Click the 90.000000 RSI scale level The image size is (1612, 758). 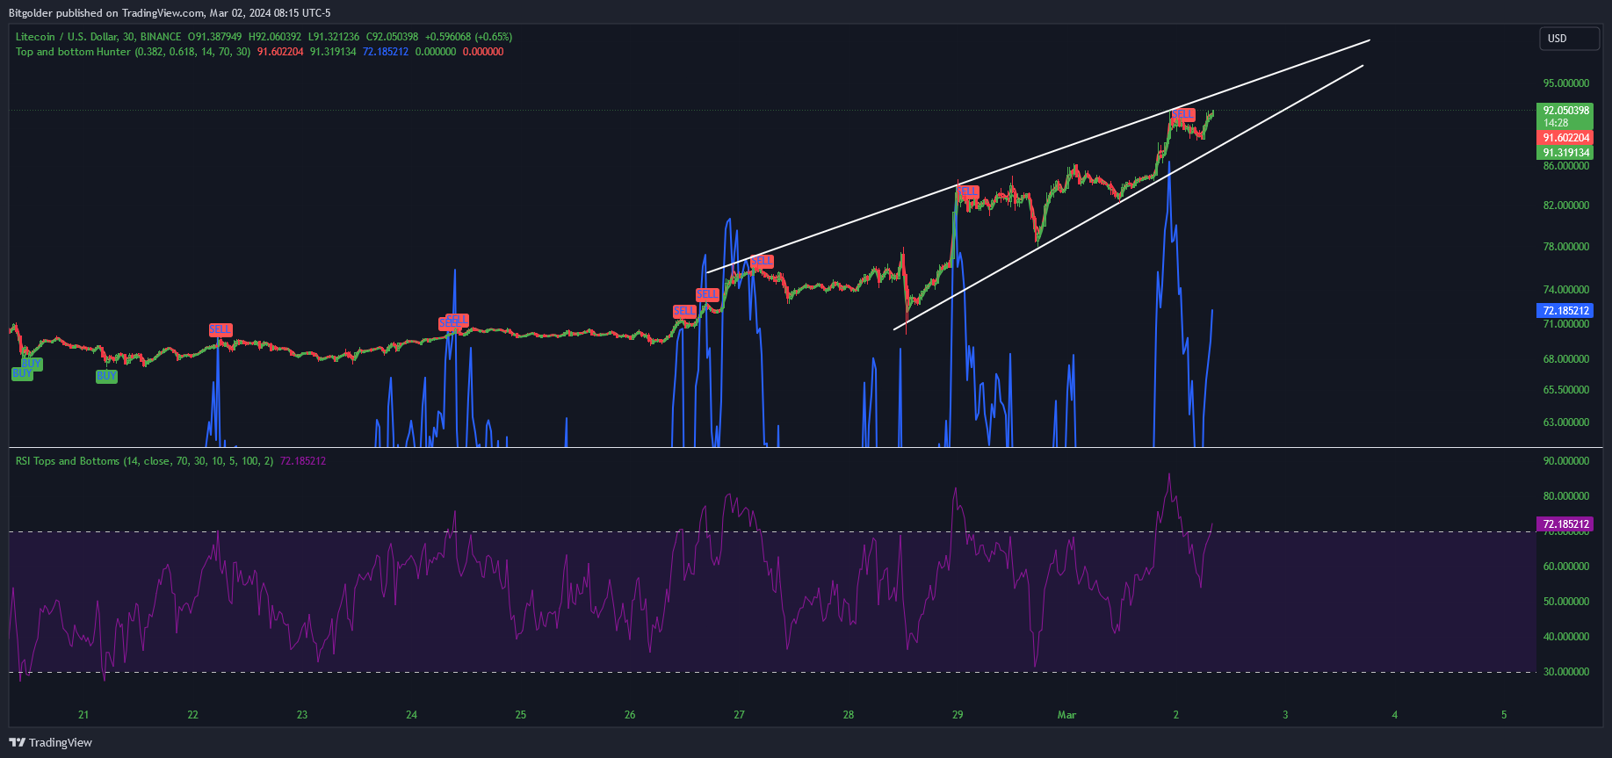(1566, 461)
